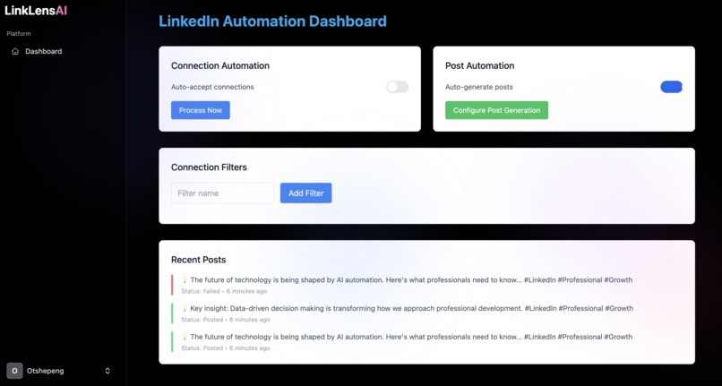
Task: Click the Platform section label
Action: 19,34
